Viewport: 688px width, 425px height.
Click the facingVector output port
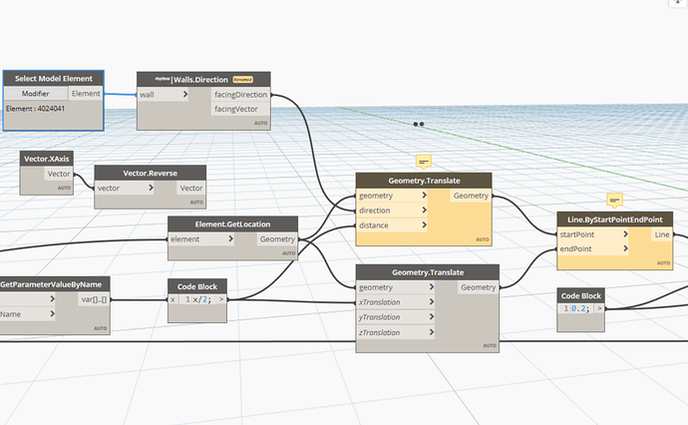click(x=236, y=110)
